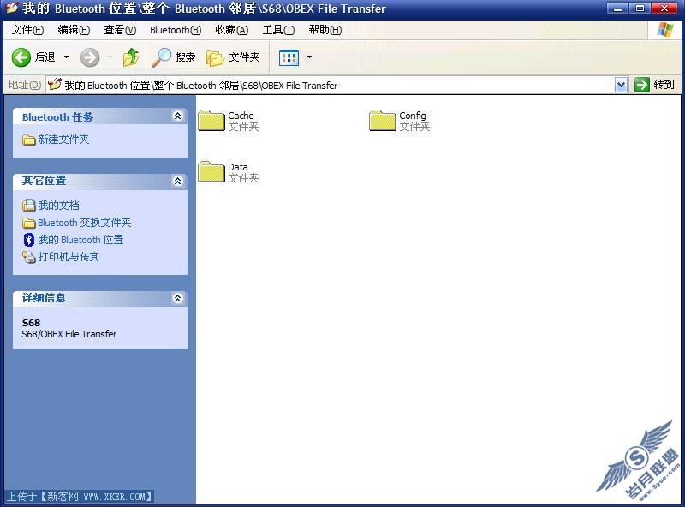
Task: Click the 文件夹 label on toolbar
Action: click(x=244, y=57)
